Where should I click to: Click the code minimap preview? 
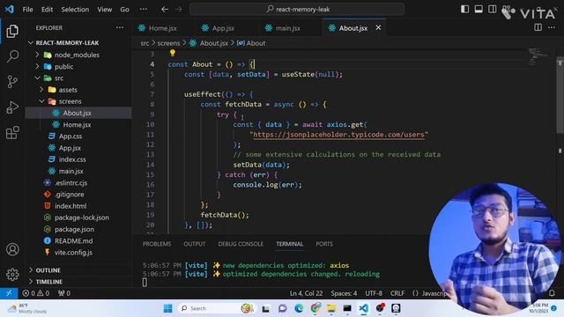pos(538,56)
